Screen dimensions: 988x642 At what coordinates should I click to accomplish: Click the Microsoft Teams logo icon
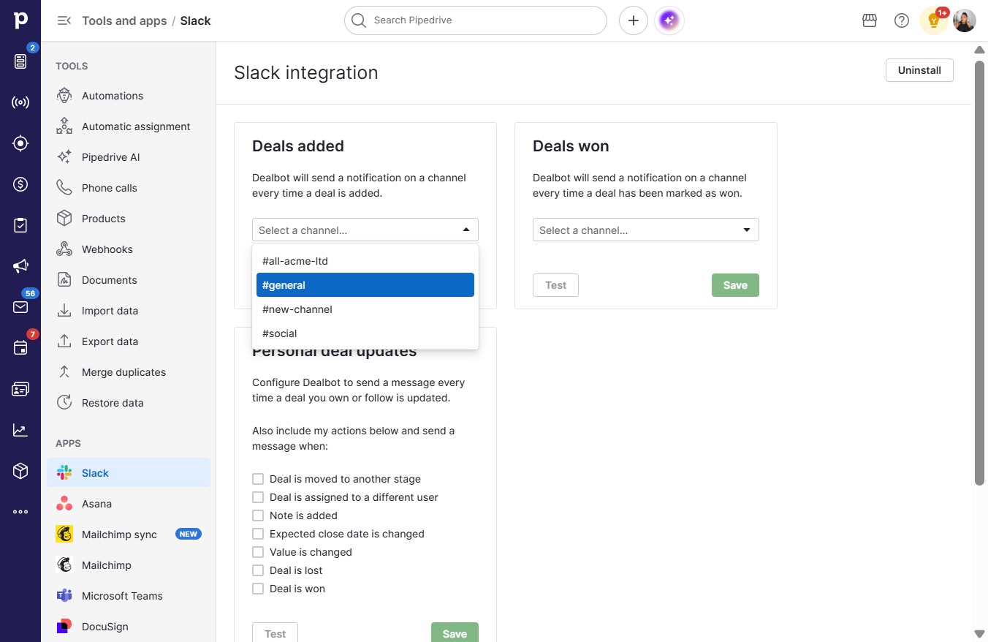coord(64,596)
